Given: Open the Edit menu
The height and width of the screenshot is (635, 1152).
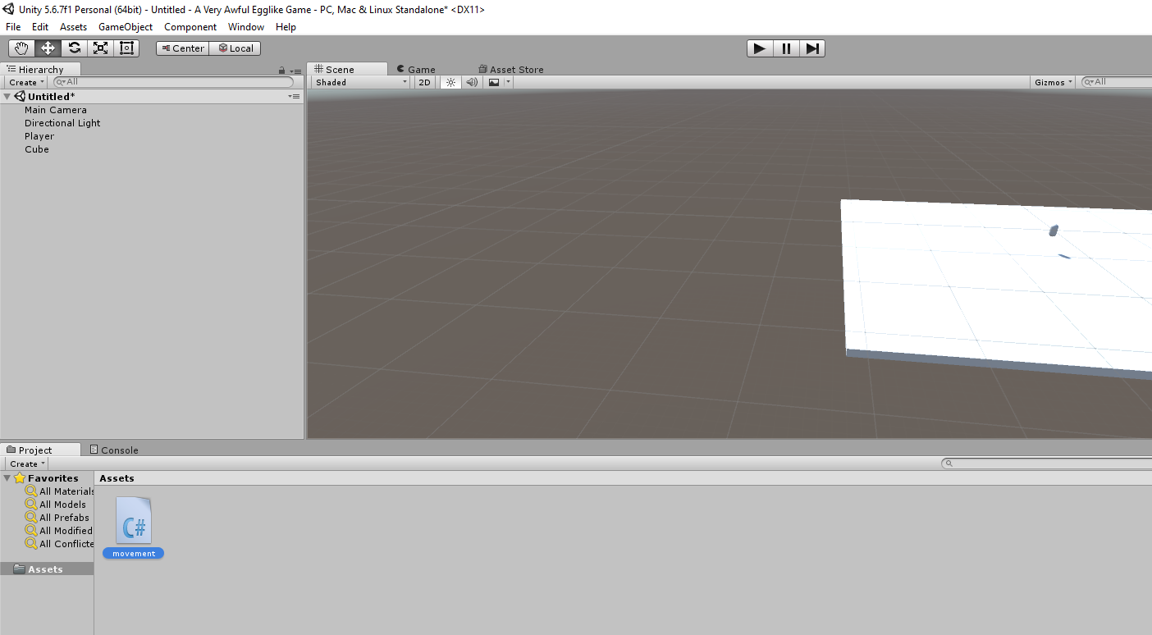Looking at the screenshot, I should pyautogui.click(x=40, y=27).
